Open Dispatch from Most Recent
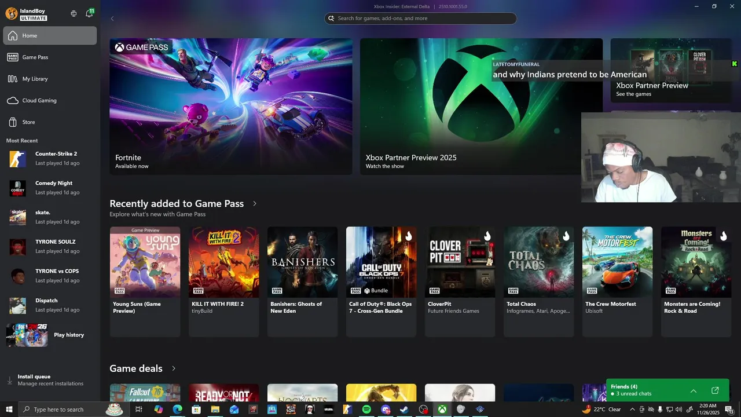The height and width of the screenshot is (417, 741). tap(50, 305)
